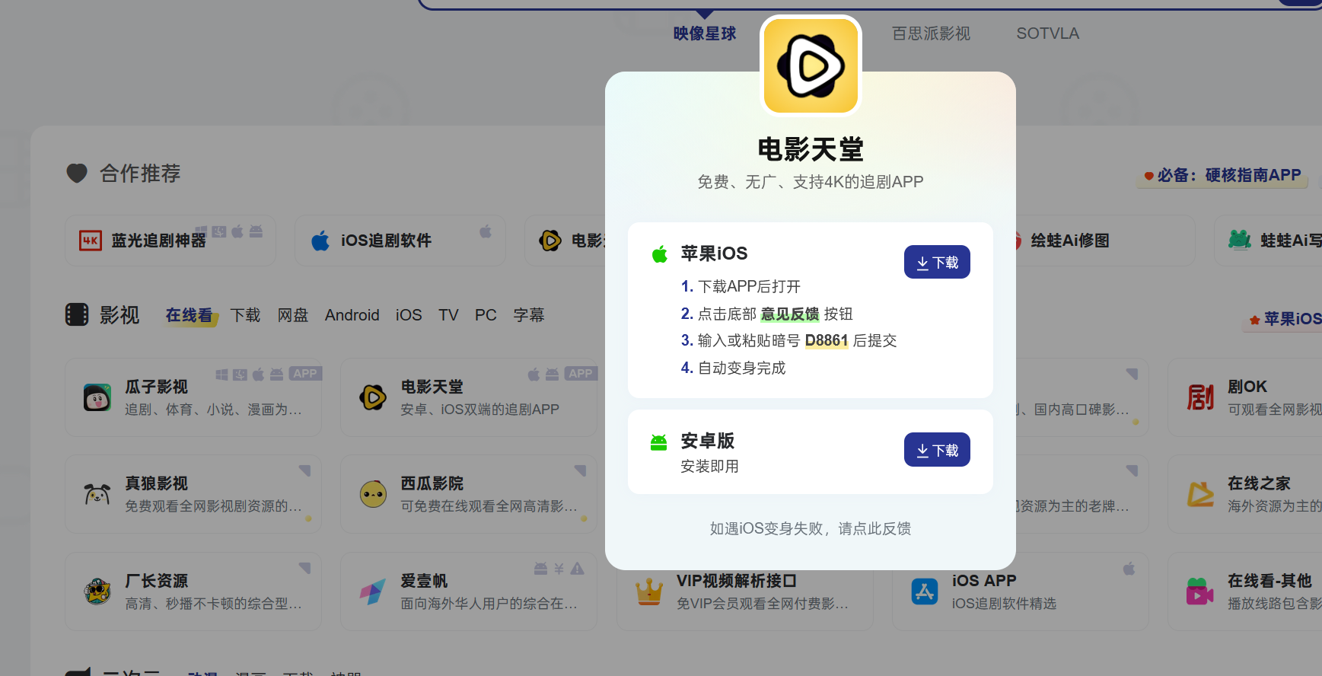Open the 在线之家 site card
This screenshot has width=1322, height=676.
click(1245, 494)
